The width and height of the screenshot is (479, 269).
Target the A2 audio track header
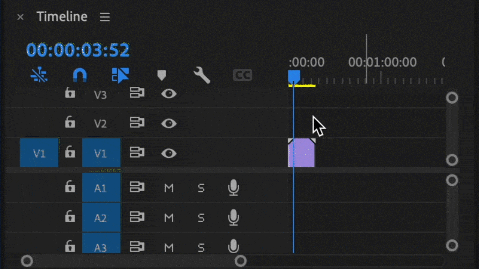coord(101,217)
